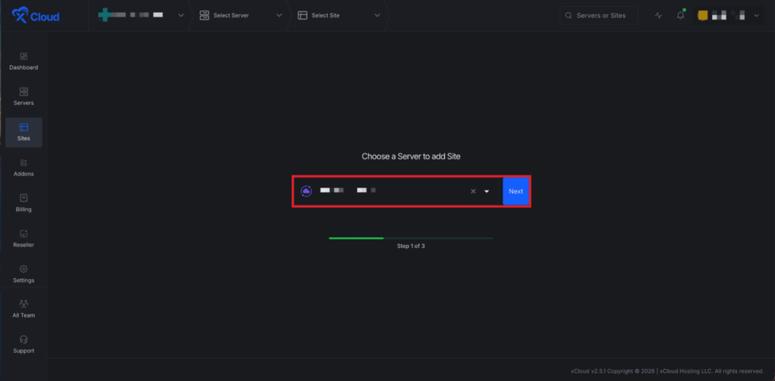Click the Support headset icon
This screenshot has height=381, width=775.
tap(23, 339)
